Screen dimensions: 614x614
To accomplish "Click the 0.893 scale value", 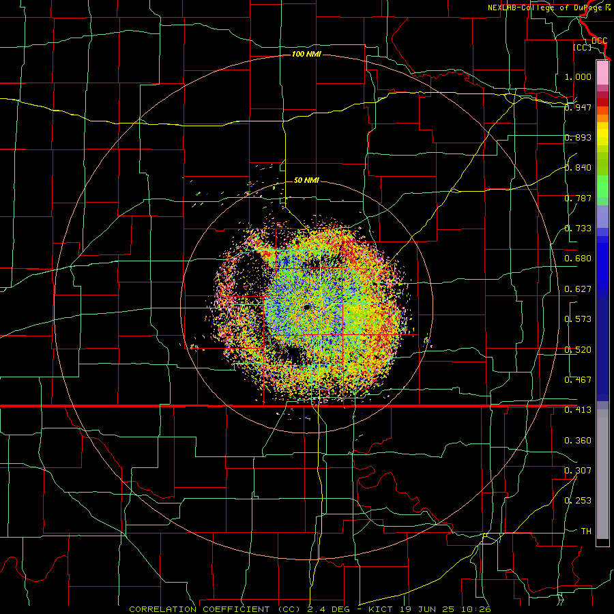I will pyautogui.click(x=578, y=137).
